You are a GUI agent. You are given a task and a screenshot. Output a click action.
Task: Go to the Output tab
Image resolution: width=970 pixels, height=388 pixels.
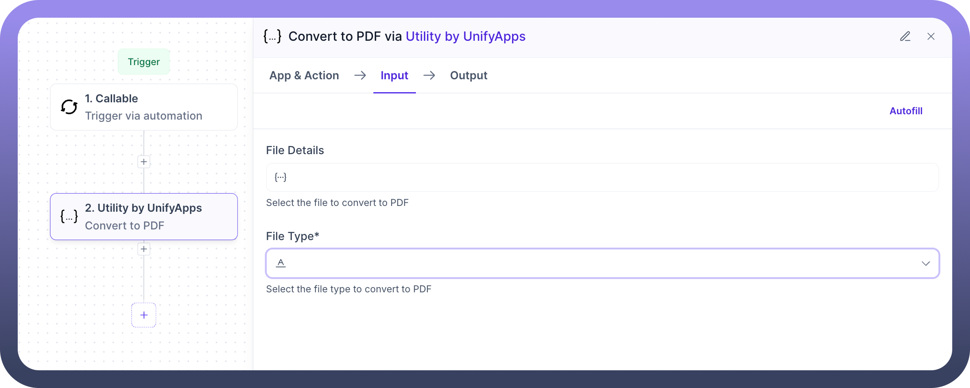(x=468, y=76)
